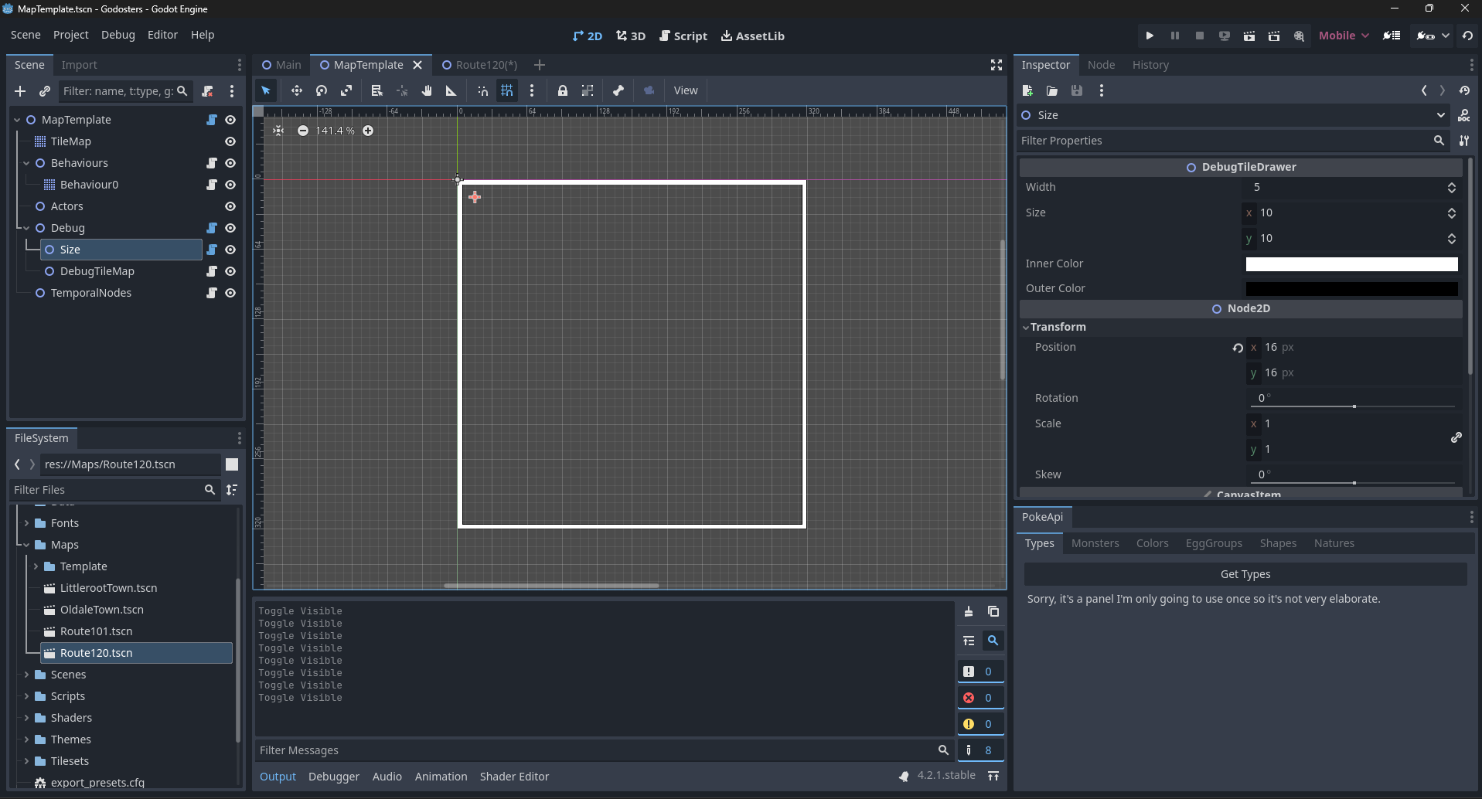The height and width of the screenshot is (799, 1482).
Task: Clear the output log
Action: [969, 611]
